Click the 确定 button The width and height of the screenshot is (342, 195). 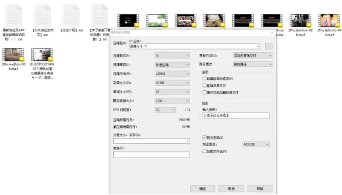point(203,189)
